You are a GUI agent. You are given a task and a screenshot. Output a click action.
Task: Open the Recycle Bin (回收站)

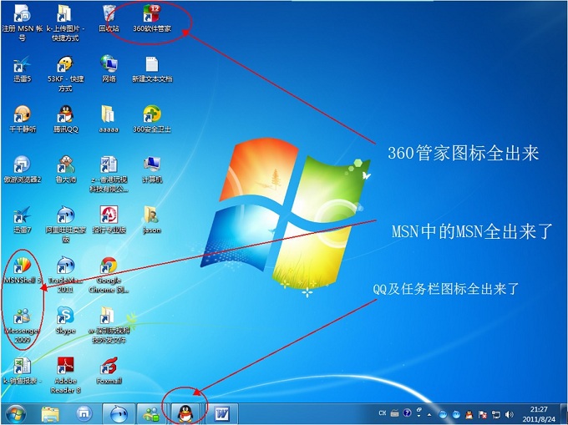(x=109, y=15)
